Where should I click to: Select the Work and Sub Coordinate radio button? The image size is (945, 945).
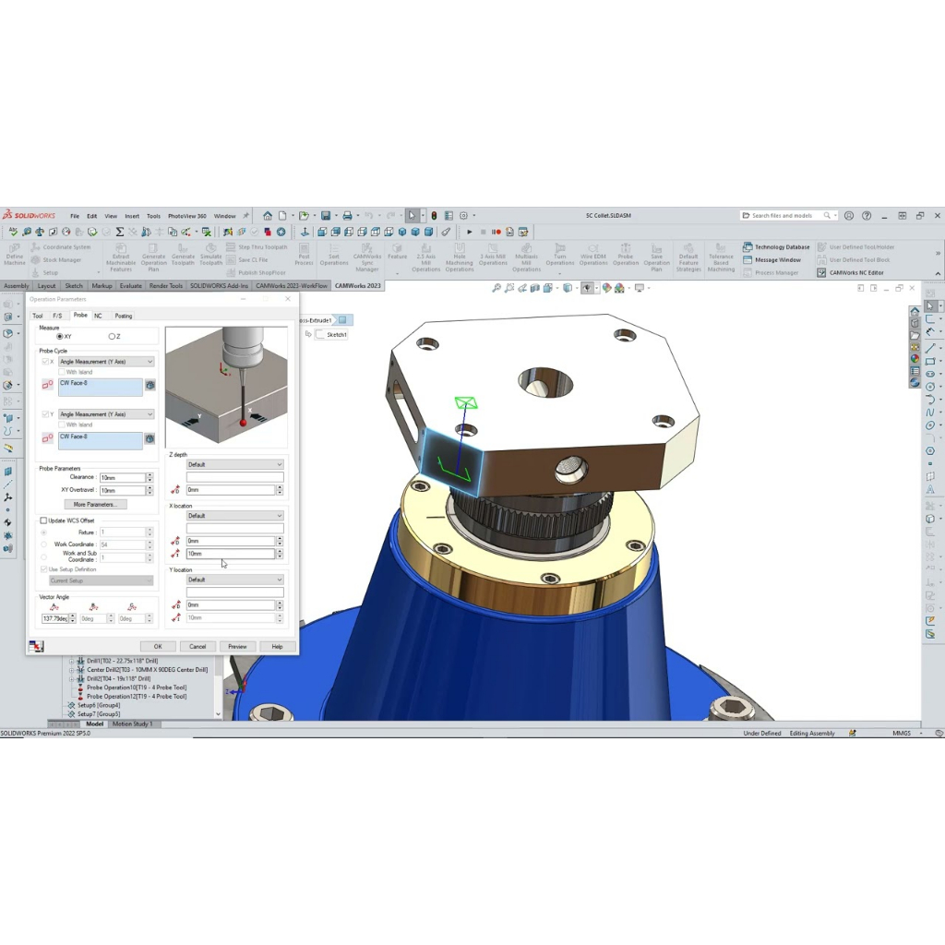pyautogui.click(x=43, y=556)
